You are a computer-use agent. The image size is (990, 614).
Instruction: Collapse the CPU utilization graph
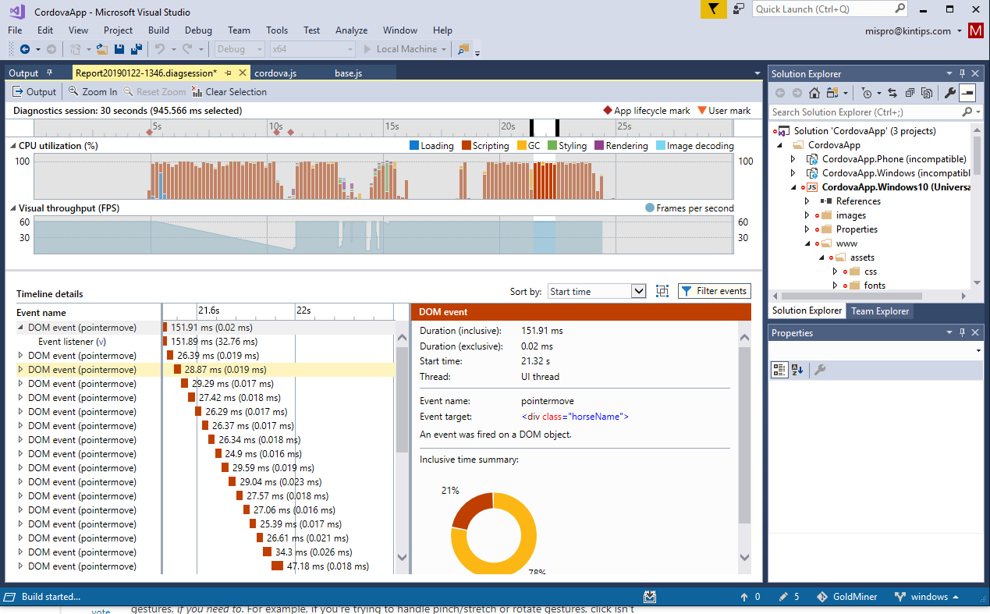(13, 146)
